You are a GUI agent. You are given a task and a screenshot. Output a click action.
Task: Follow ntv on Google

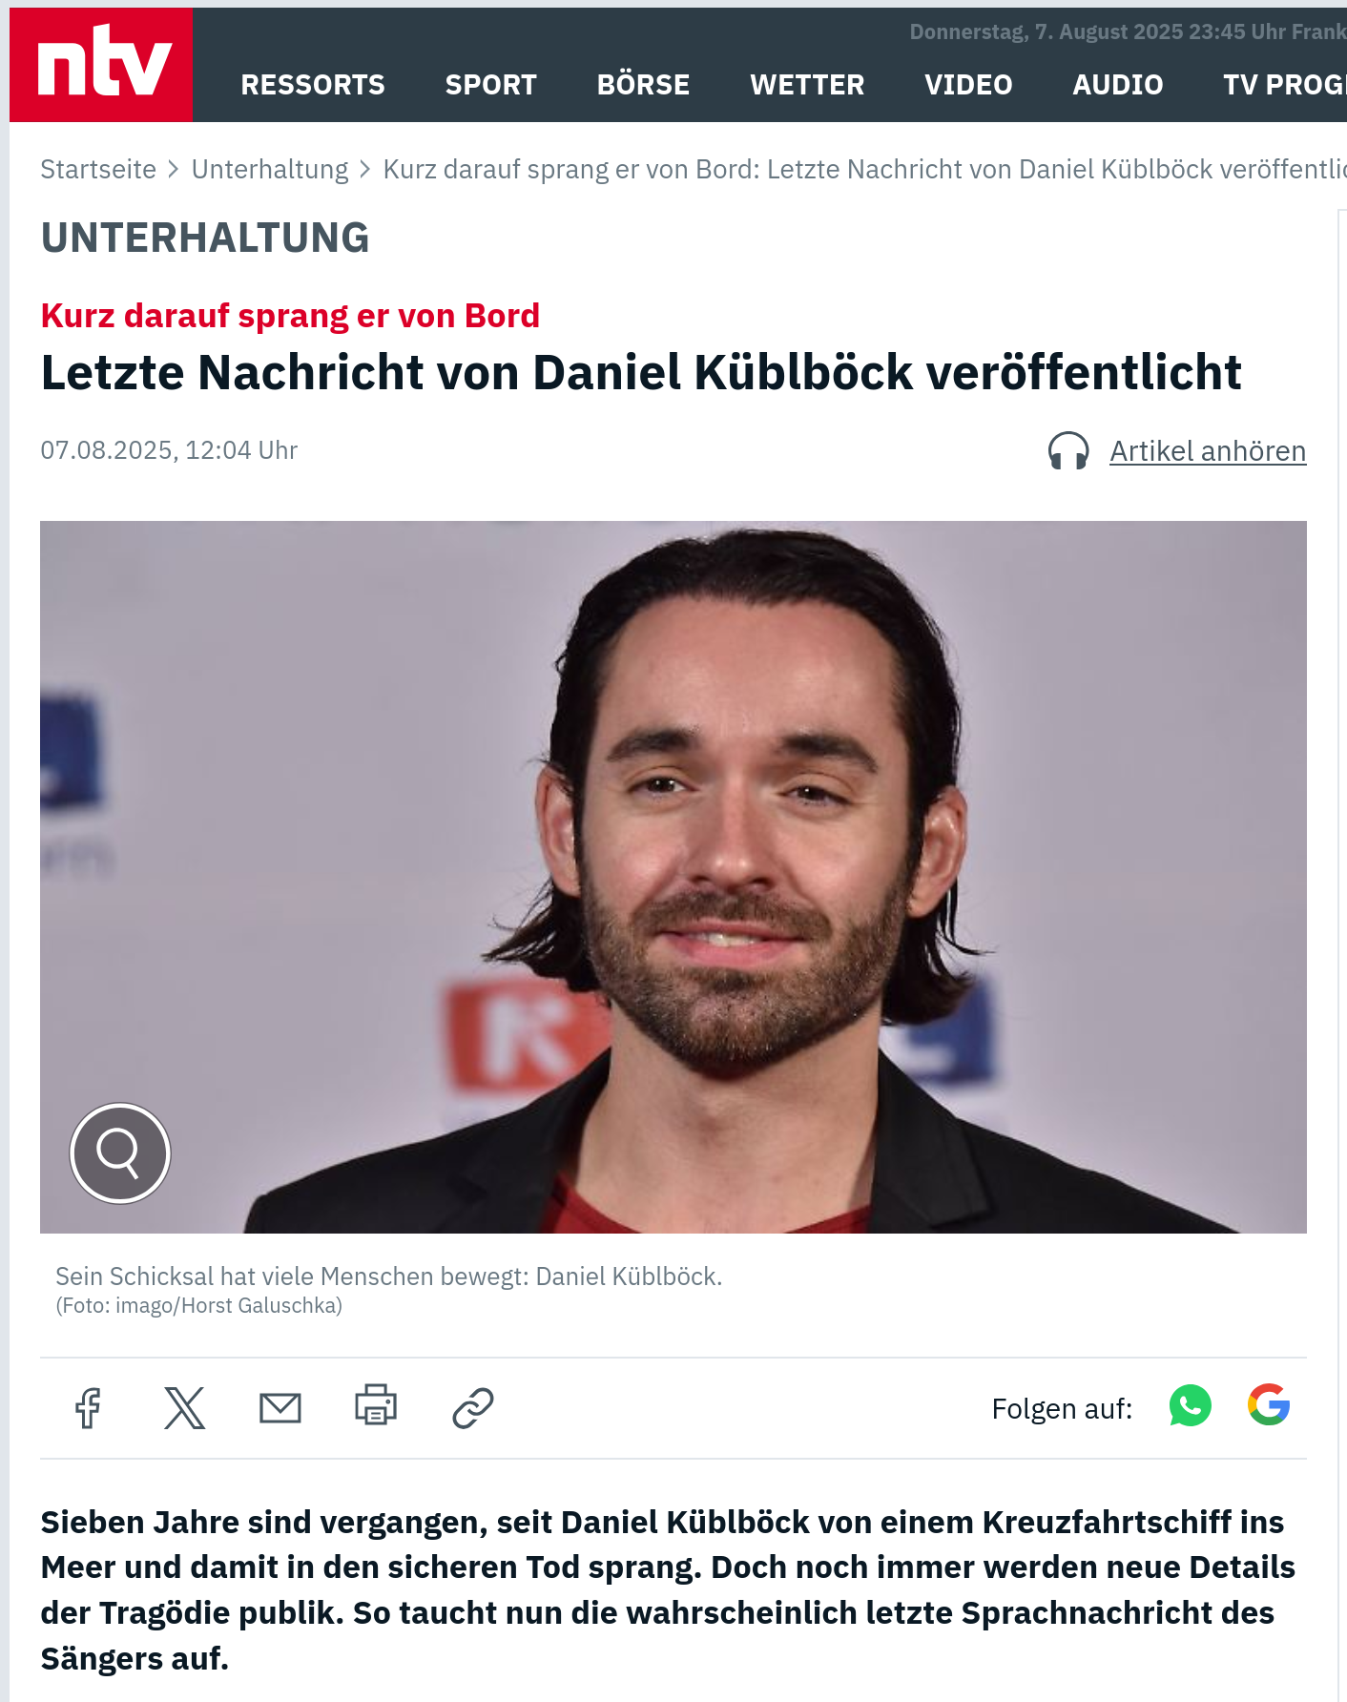(x=1269, y=1404)
